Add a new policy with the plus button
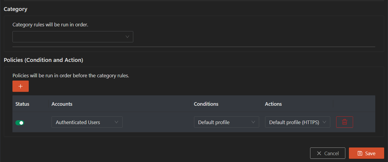 click(20, 86)
